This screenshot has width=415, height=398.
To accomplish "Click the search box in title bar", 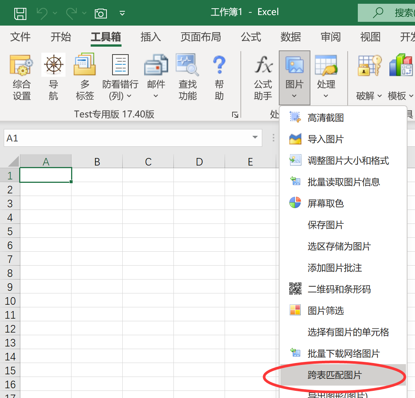I will click(x=391, y=13).
